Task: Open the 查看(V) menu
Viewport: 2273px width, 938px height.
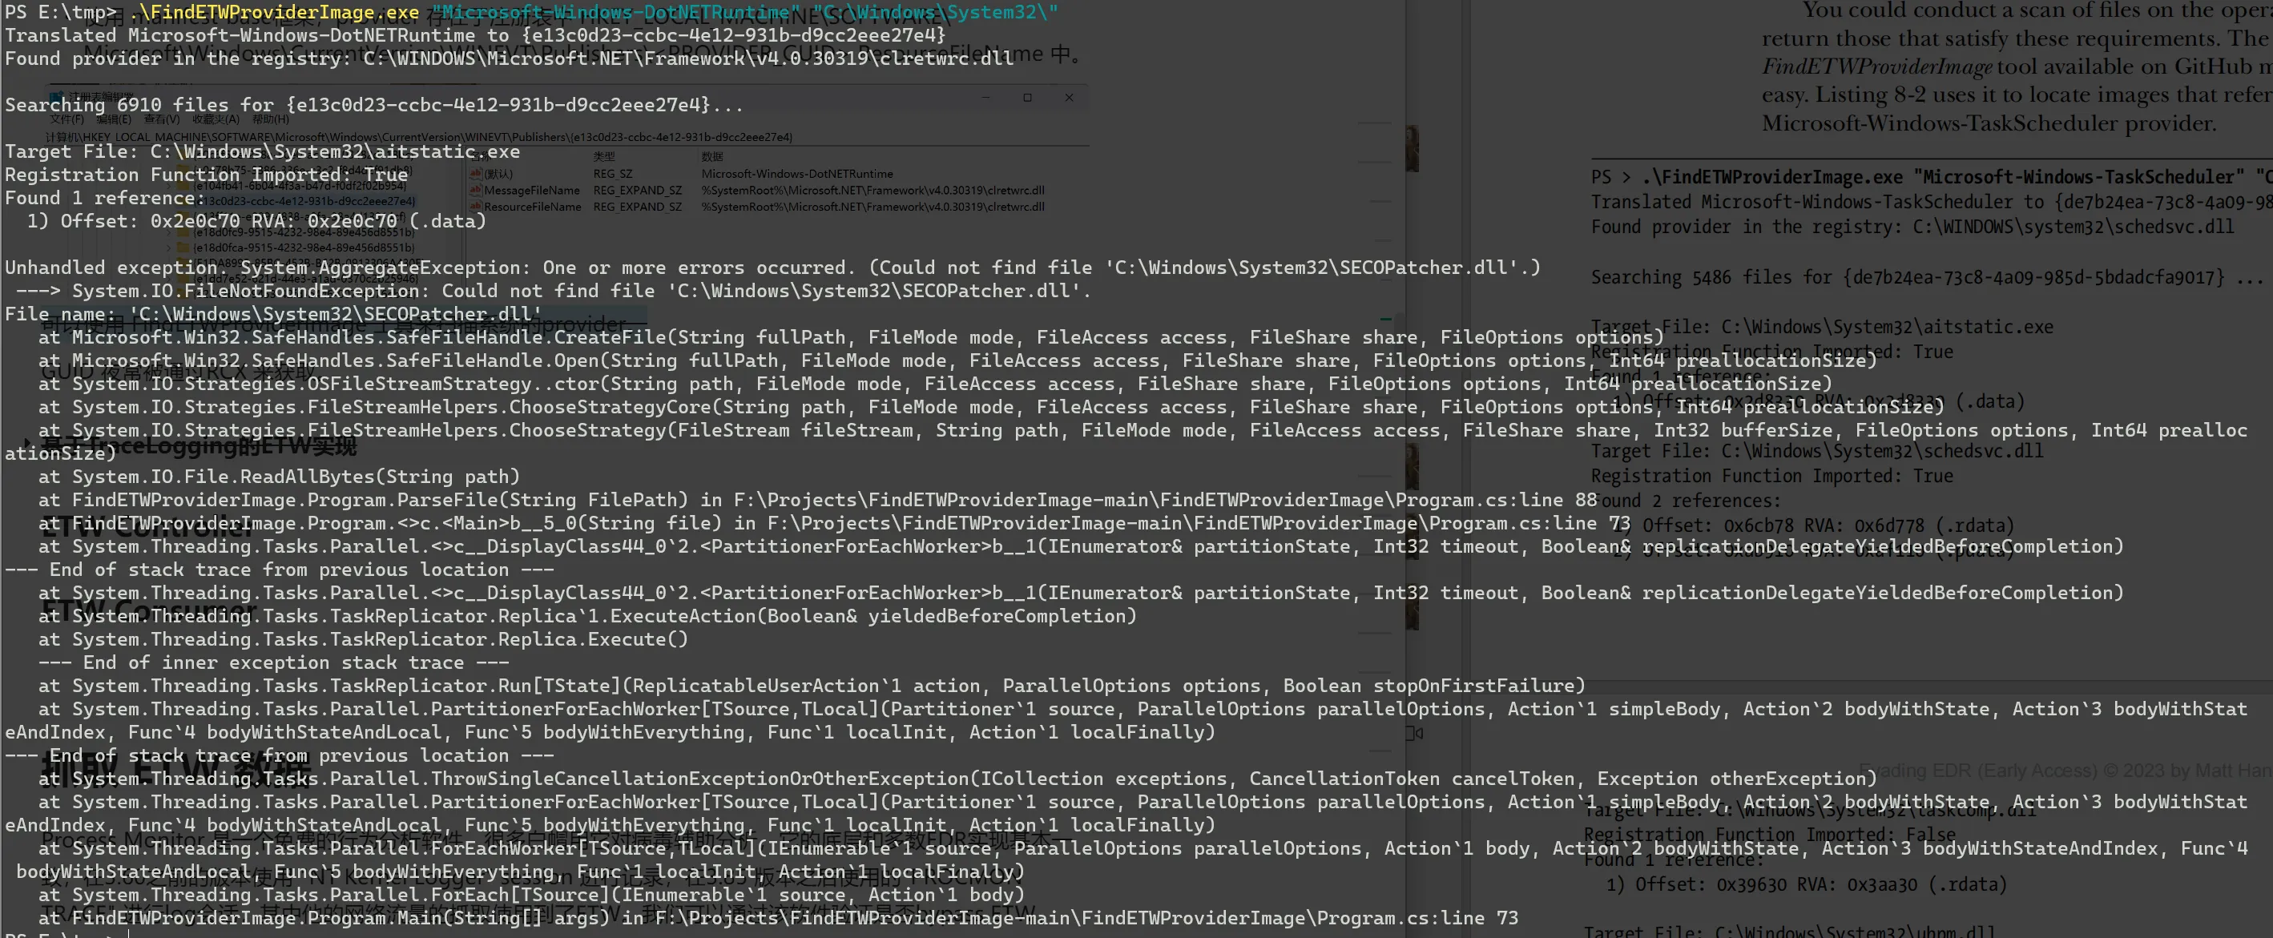Action: tap(160, 119)
